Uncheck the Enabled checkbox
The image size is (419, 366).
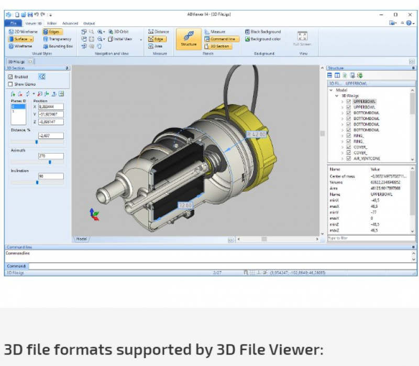[10, 77]
